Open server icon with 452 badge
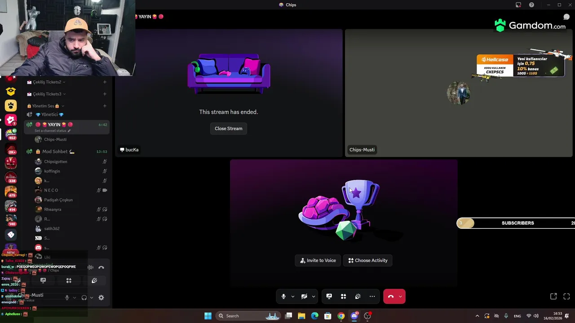This screenshot has width=575, height=323. tap(11, 134)
